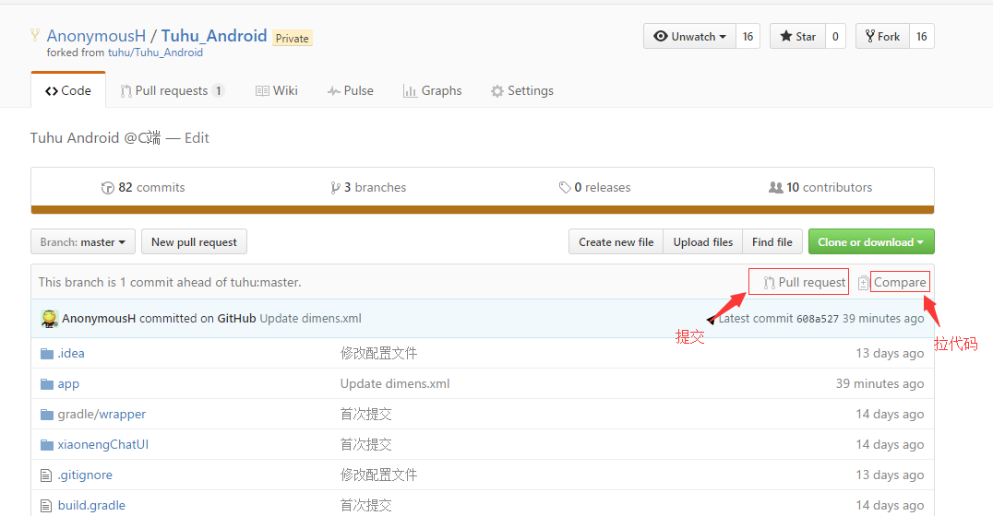Click the commits history clock icon
Screen dimensions: 993x516
[x=108, y=188]
